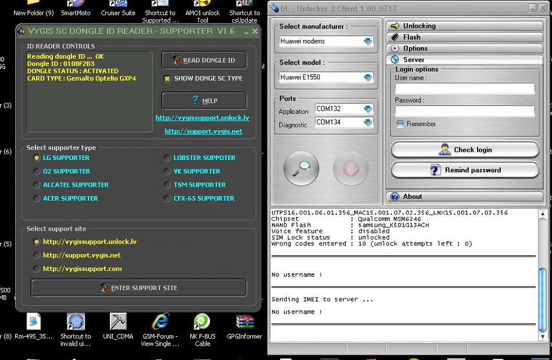Expand the Application port COM132 dropdown
552x360 pixels.
point(368,109)
